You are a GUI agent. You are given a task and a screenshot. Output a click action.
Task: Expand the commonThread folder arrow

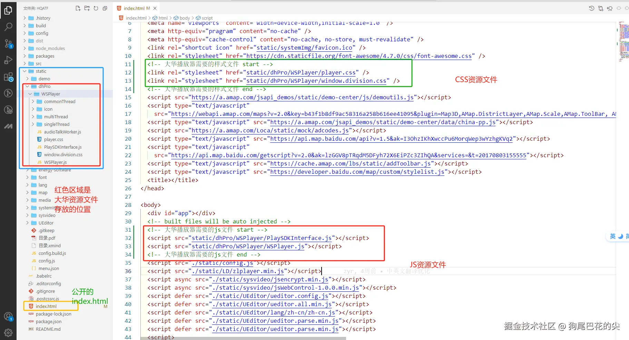33,101
